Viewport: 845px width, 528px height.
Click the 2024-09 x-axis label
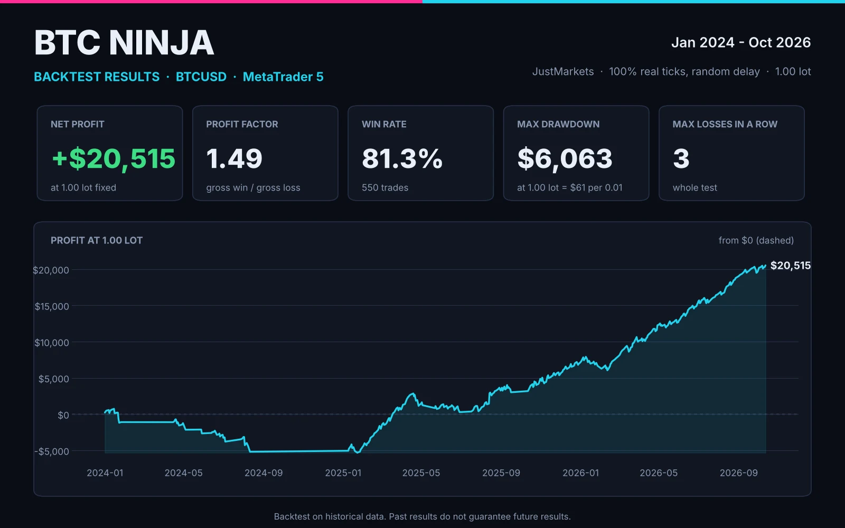(x=264, y=473)
